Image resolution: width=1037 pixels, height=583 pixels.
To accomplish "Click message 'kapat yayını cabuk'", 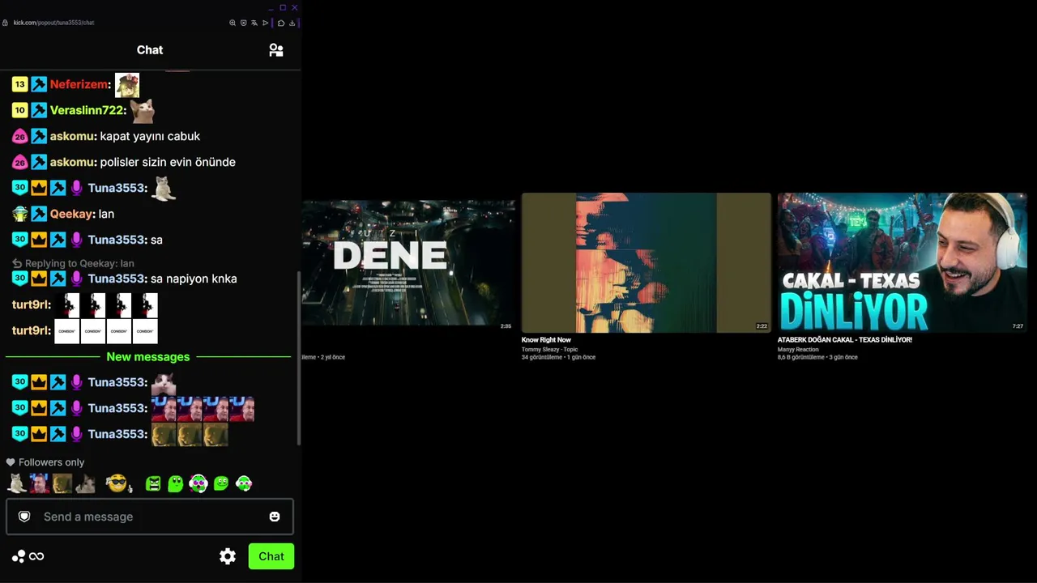I will click(x=150, y=136).
